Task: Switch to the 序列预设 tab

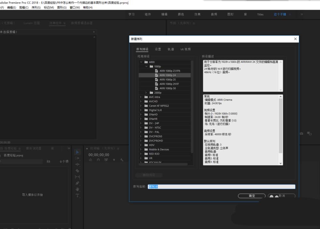Action: pyautogui.click(x=142, y=49)
